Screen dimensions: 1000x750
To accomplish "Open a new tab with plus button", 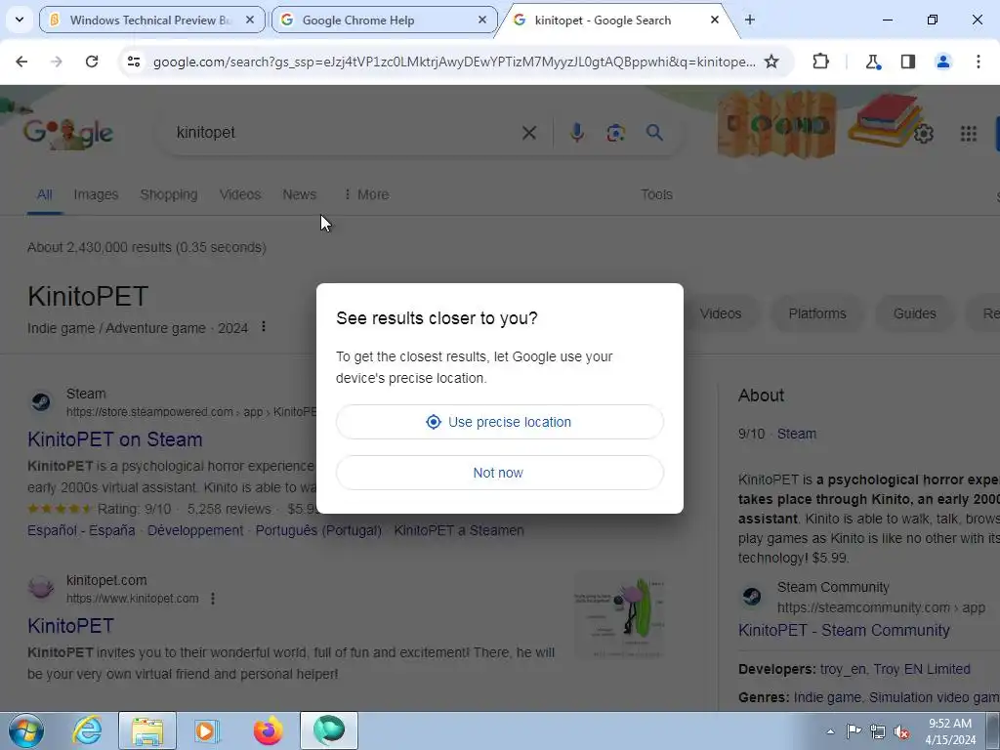I will click(750, 20).
